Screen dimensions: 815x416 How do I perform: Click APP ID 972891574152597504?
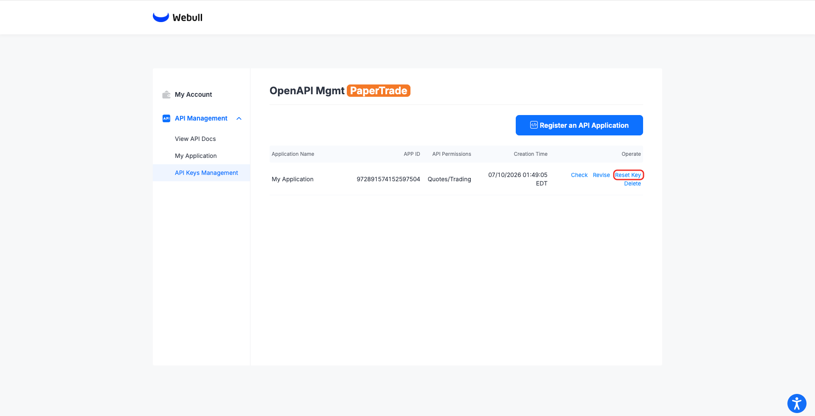click(x=388, y=179)
